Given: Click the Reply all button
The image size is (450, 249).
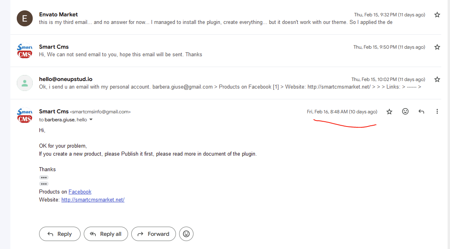Looking at the screenshot, I should pyautogui.click(x=106, y=234).
